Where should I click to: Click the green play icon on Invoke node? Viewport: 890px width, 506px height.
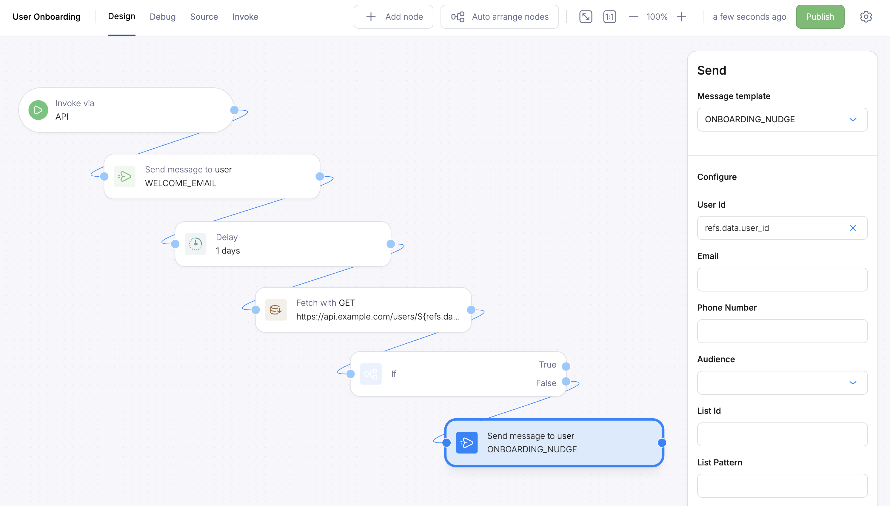[x=38, y=110]
